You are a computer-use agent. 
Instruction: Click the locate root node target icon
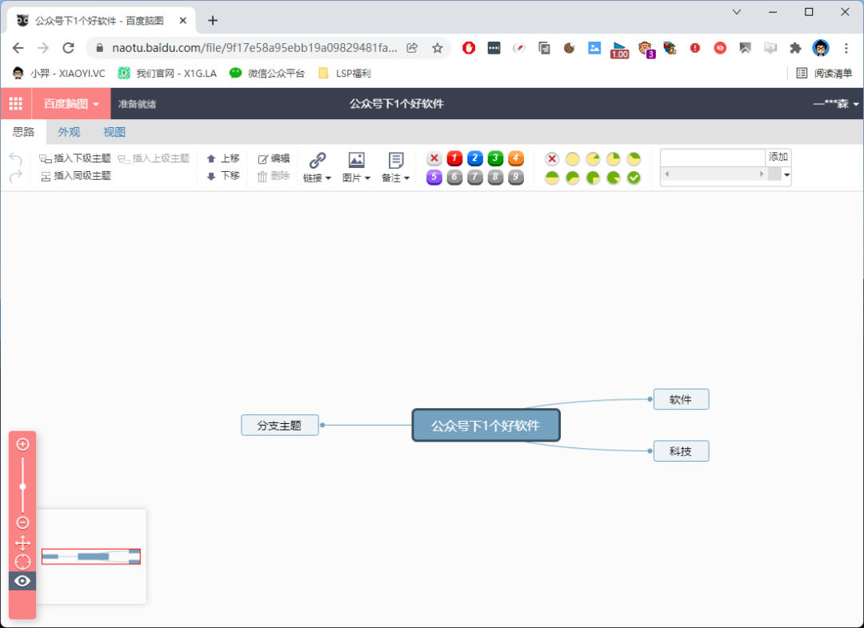(22, 562)
